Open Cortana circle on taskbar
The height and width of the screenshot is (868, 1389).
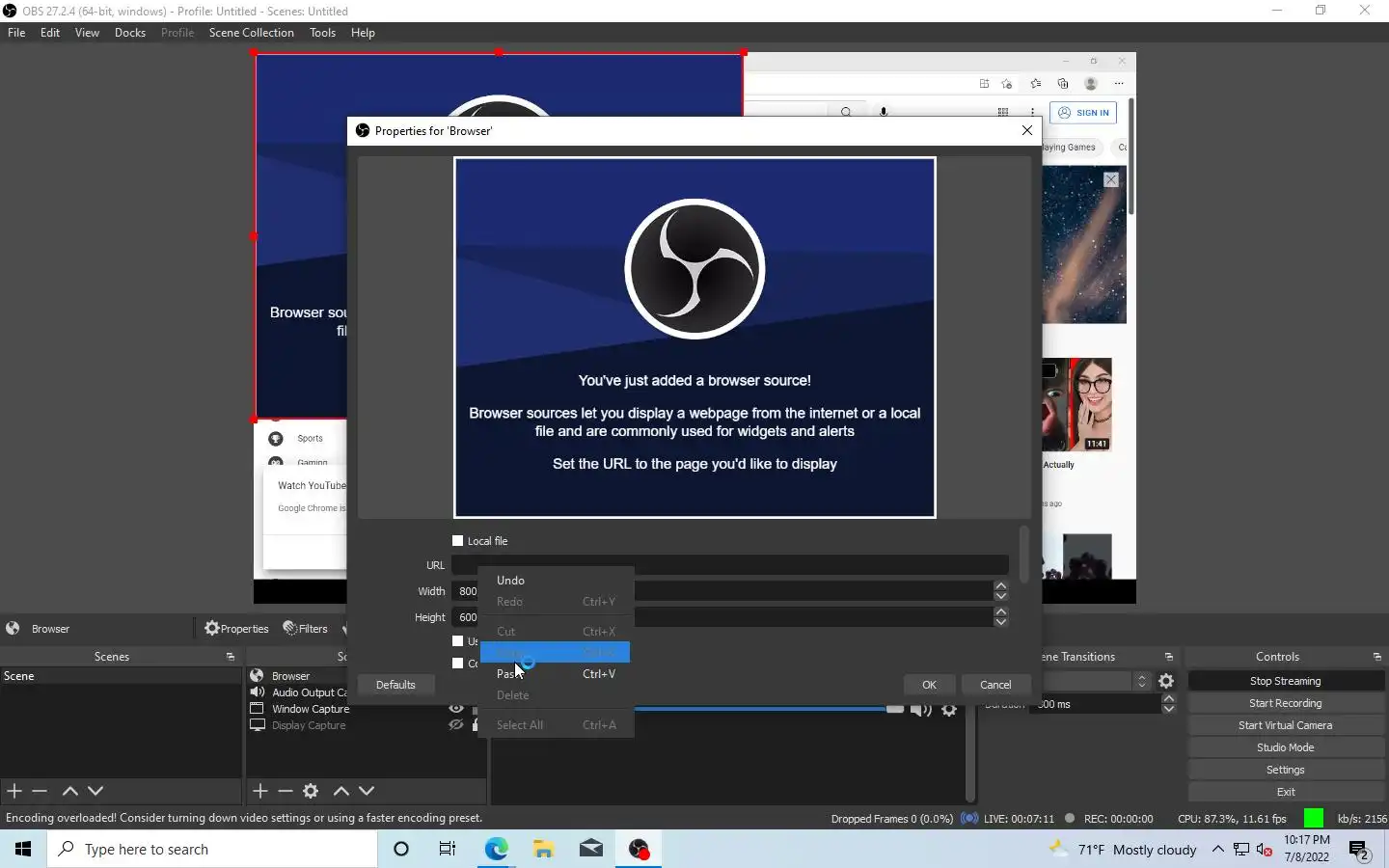pyautogui.click(x=401, y=849)
